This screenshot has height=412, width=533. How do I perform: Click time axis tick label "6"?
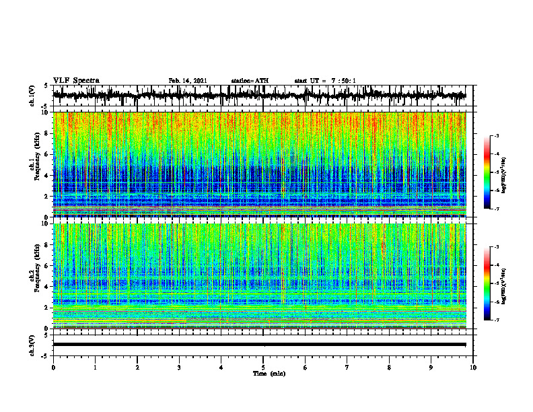point(306,368)
